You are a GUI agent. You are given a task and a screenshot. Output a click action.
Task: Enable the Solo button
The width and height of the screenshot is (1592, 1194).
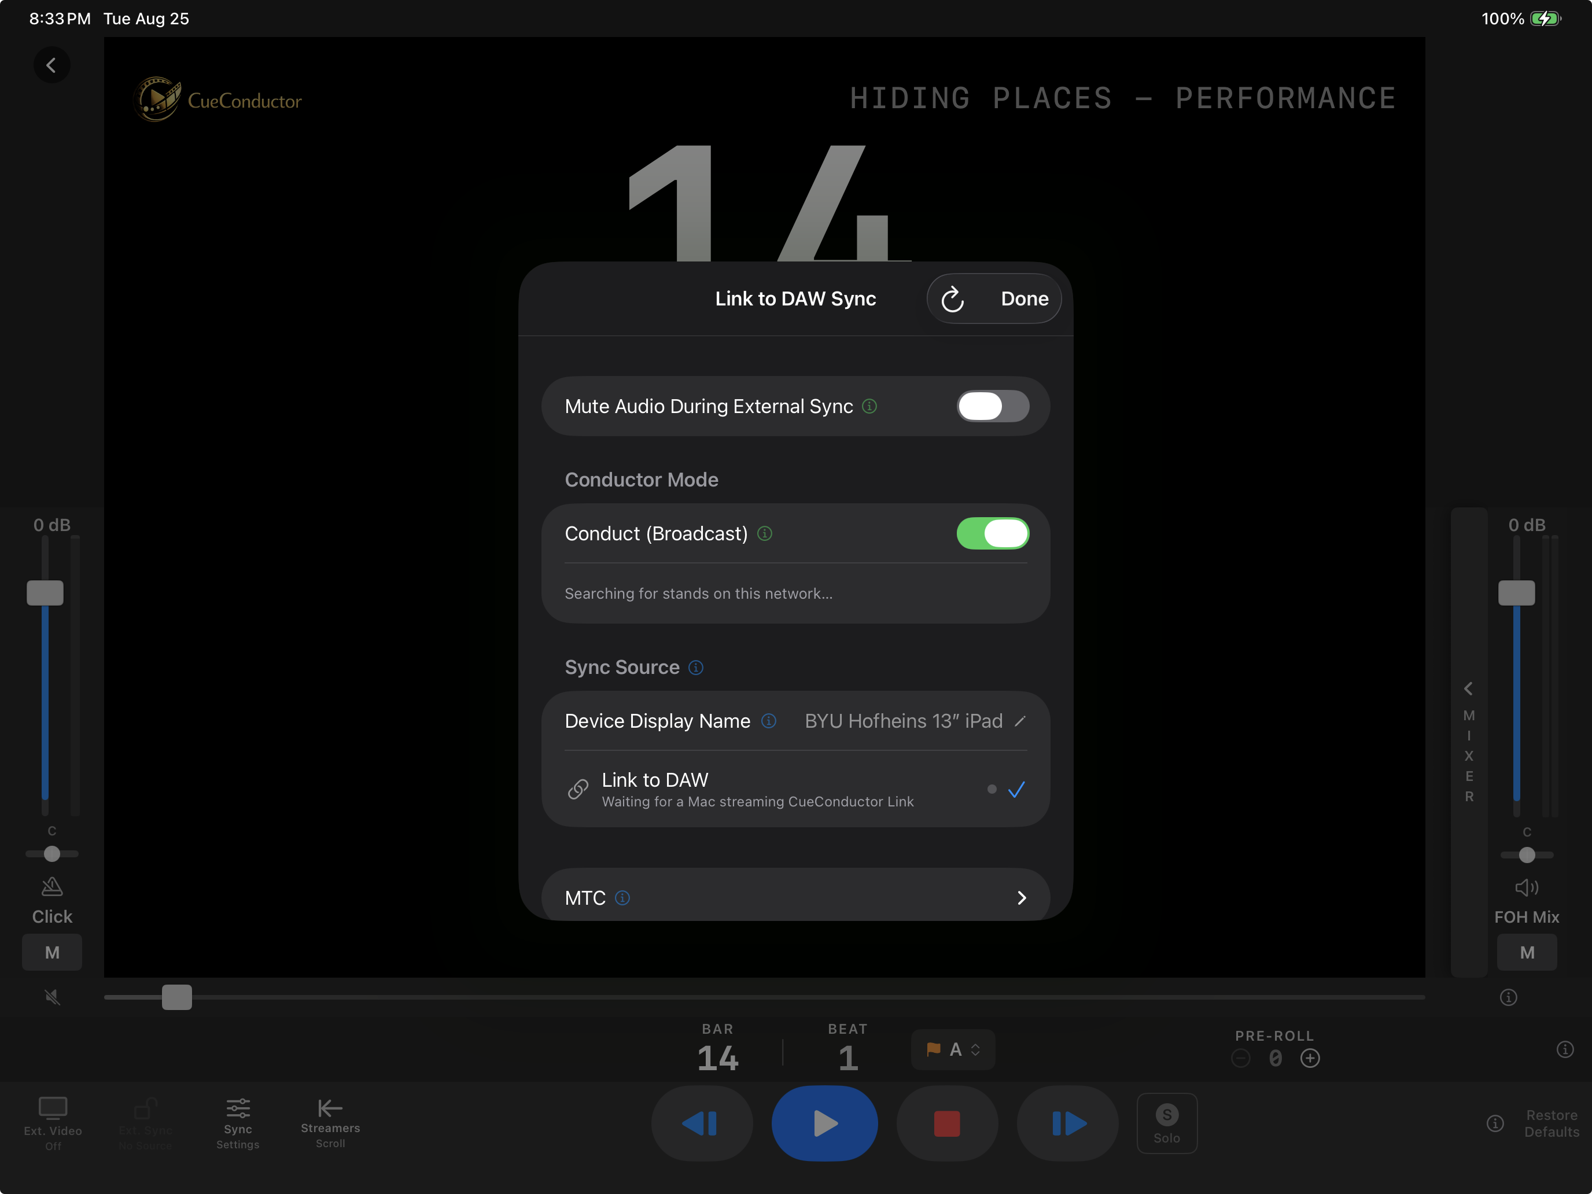click(1167, 1123)
